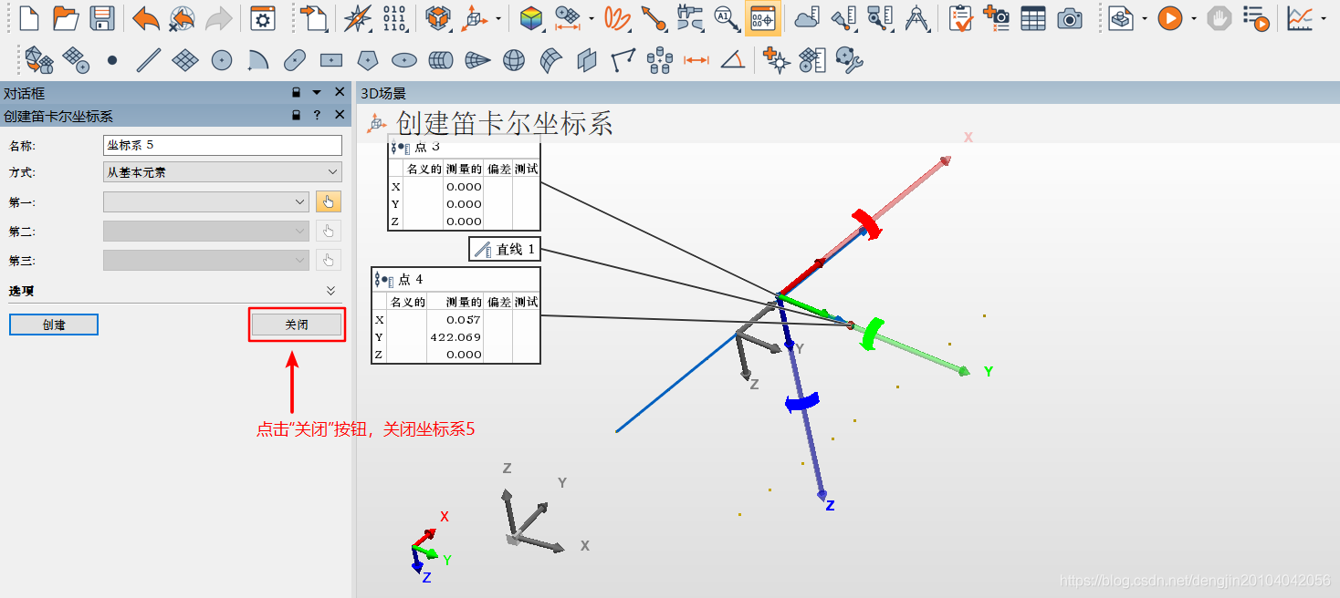
Task: Click the 直线 1 label
Action: click(x=505, y=249)
